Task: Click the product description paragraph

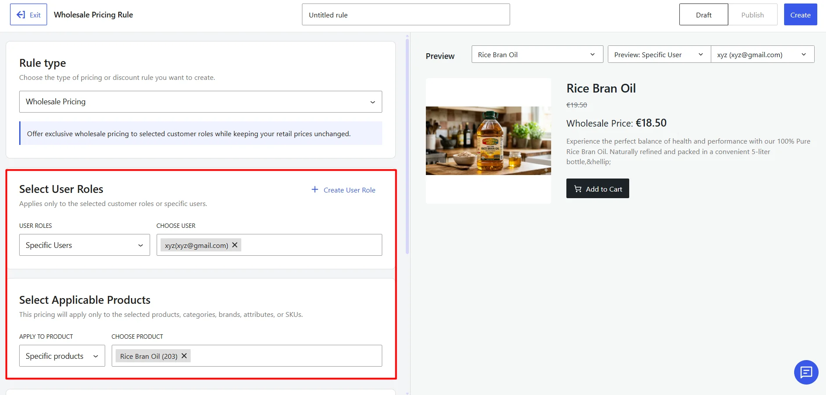Action: (x=688, y=151)
